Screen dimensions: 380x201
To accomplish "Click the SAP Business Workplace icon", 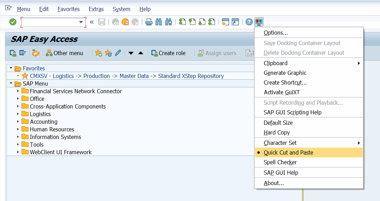I will click(x=35, y=53).
